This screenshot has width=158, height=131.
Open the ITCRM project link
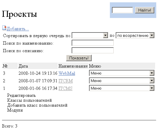[x=66, y=81]
